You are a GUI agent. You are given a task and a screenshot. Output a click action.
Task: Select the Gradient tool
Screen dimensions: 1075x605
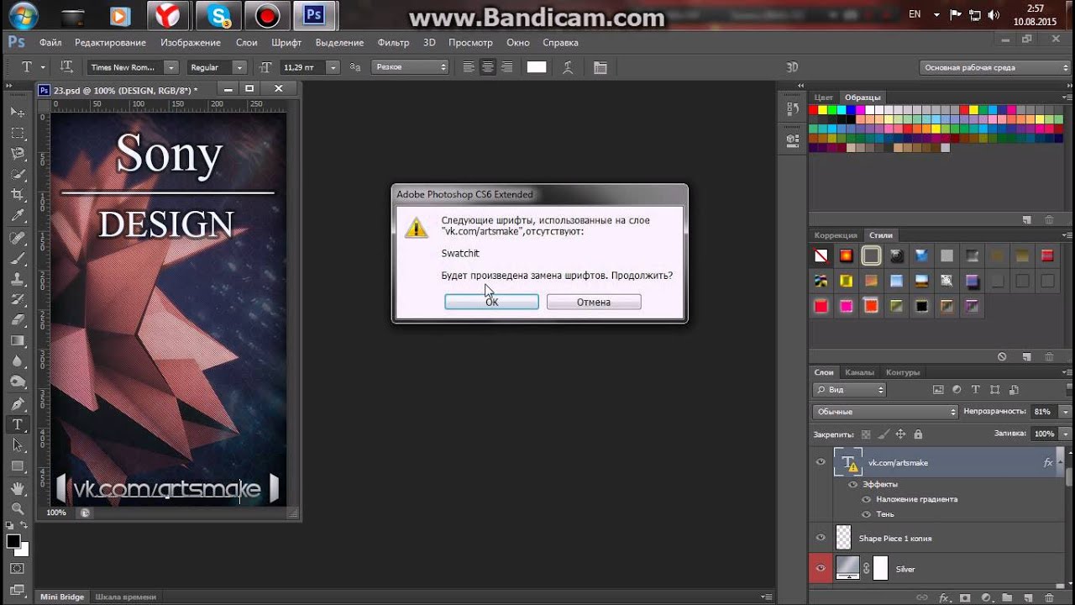pyautogui.click(x=18, y=341)
